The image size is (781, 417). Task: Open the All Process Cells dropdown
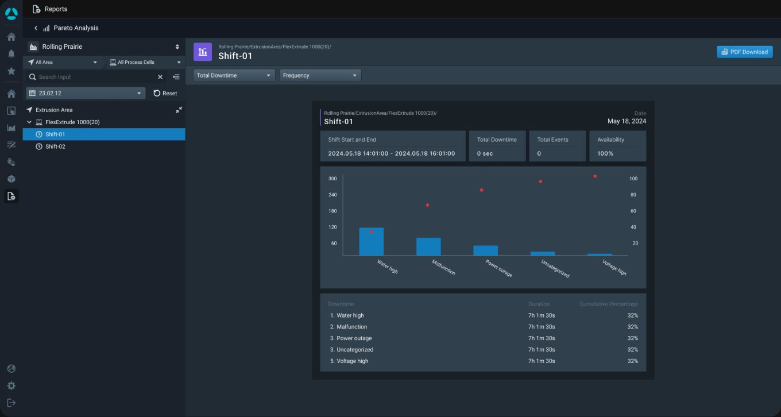click(x=145, y=62)
